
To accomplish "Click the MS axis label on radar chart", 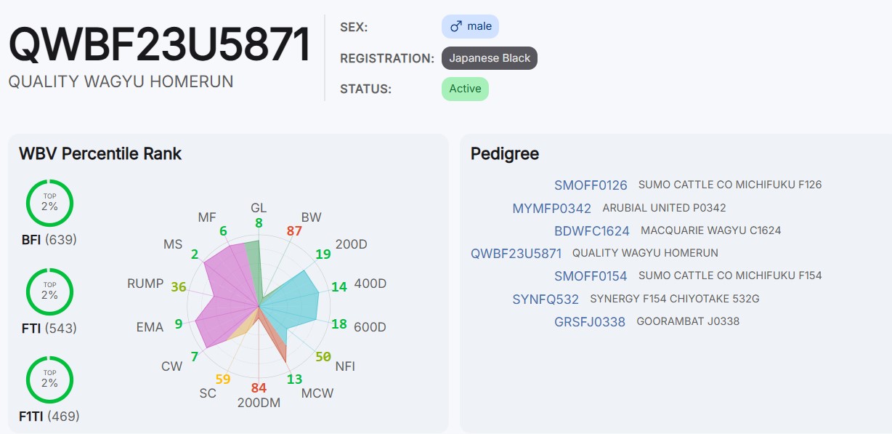I will 173,244.
